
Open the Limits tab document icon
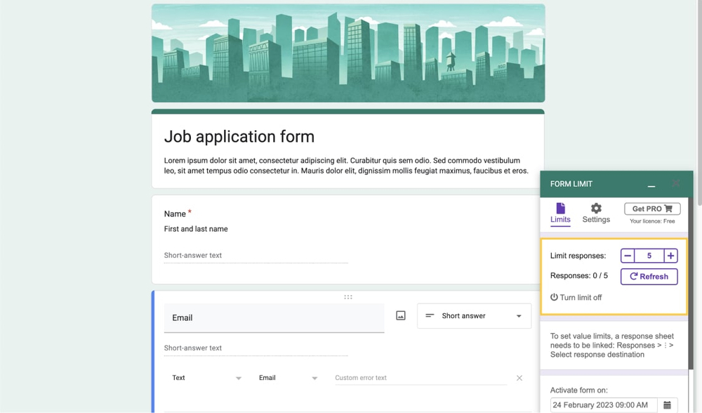pyautogui.click(x=560, y=209)
